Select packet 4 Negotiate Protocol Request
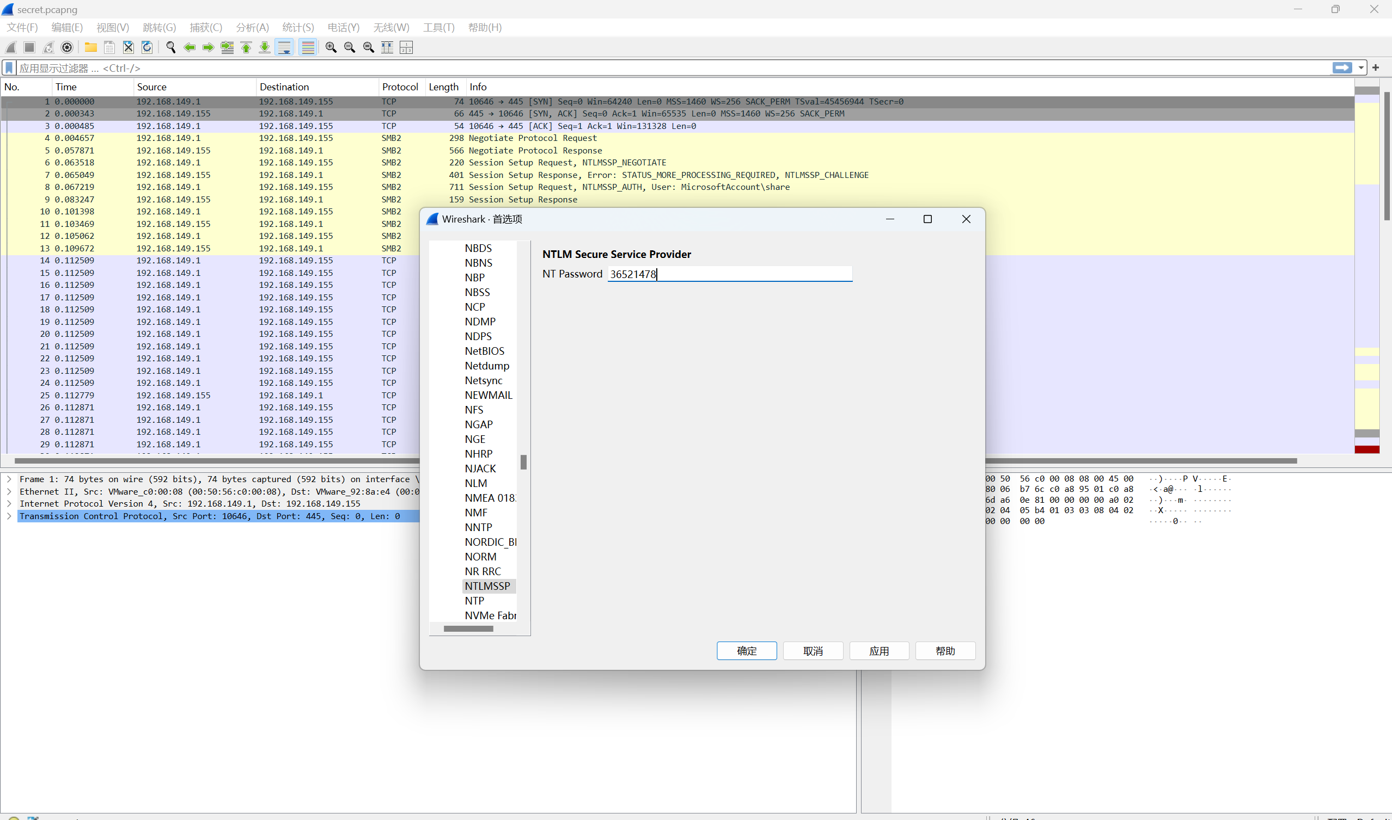 (x=677, y=138)
